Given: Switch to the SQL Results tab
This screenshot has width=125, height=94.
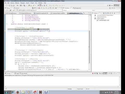Looking at the screenshot, I should point(23,73).
